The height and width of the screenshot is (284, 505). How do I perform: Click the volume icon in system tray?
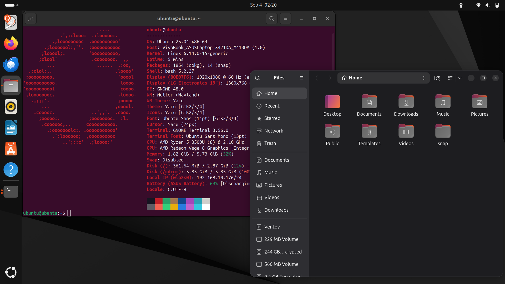pyautogui.click(x=488, y=5)
